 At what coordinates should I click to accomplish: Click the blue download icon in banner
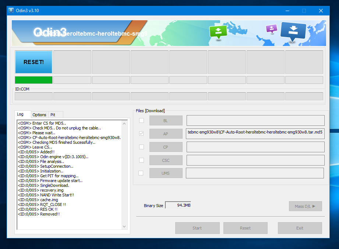tap(293, 32)
